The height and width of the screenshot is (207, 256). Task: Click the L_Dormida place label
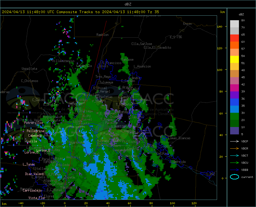[178, 162]
